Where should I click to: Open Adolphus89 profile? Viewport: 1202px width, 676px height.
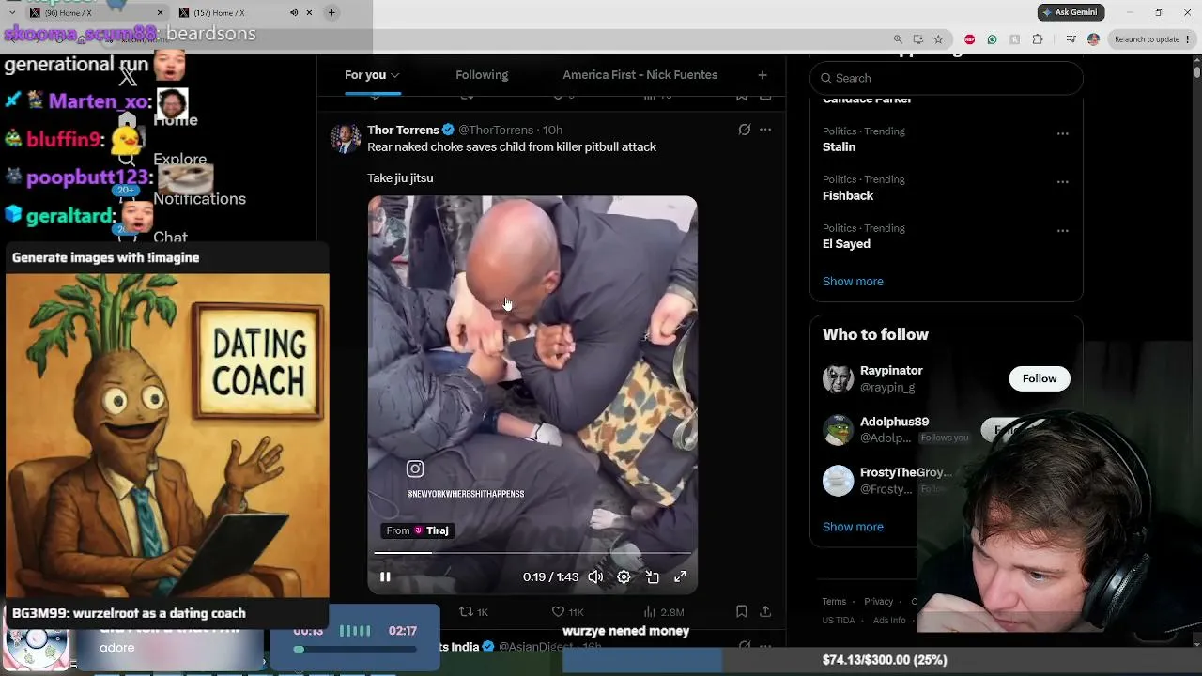(x=894, y=422)
